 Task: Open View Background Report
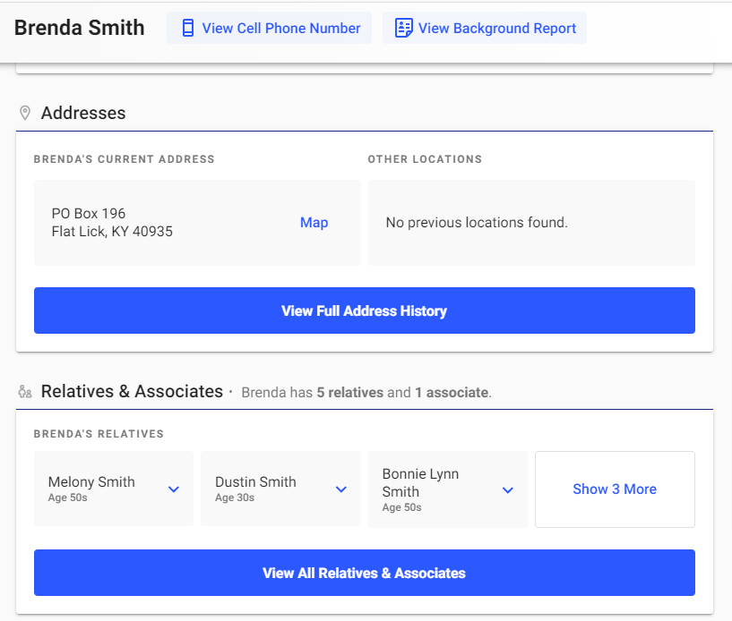485,28
